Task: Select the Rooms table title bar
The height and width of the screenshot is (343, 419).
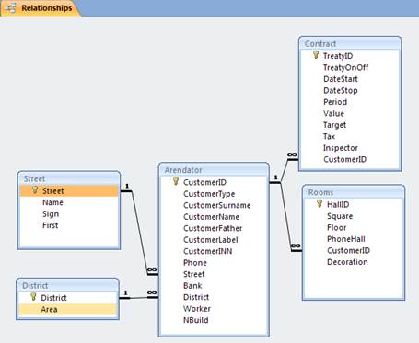Action: click(354, 192)
